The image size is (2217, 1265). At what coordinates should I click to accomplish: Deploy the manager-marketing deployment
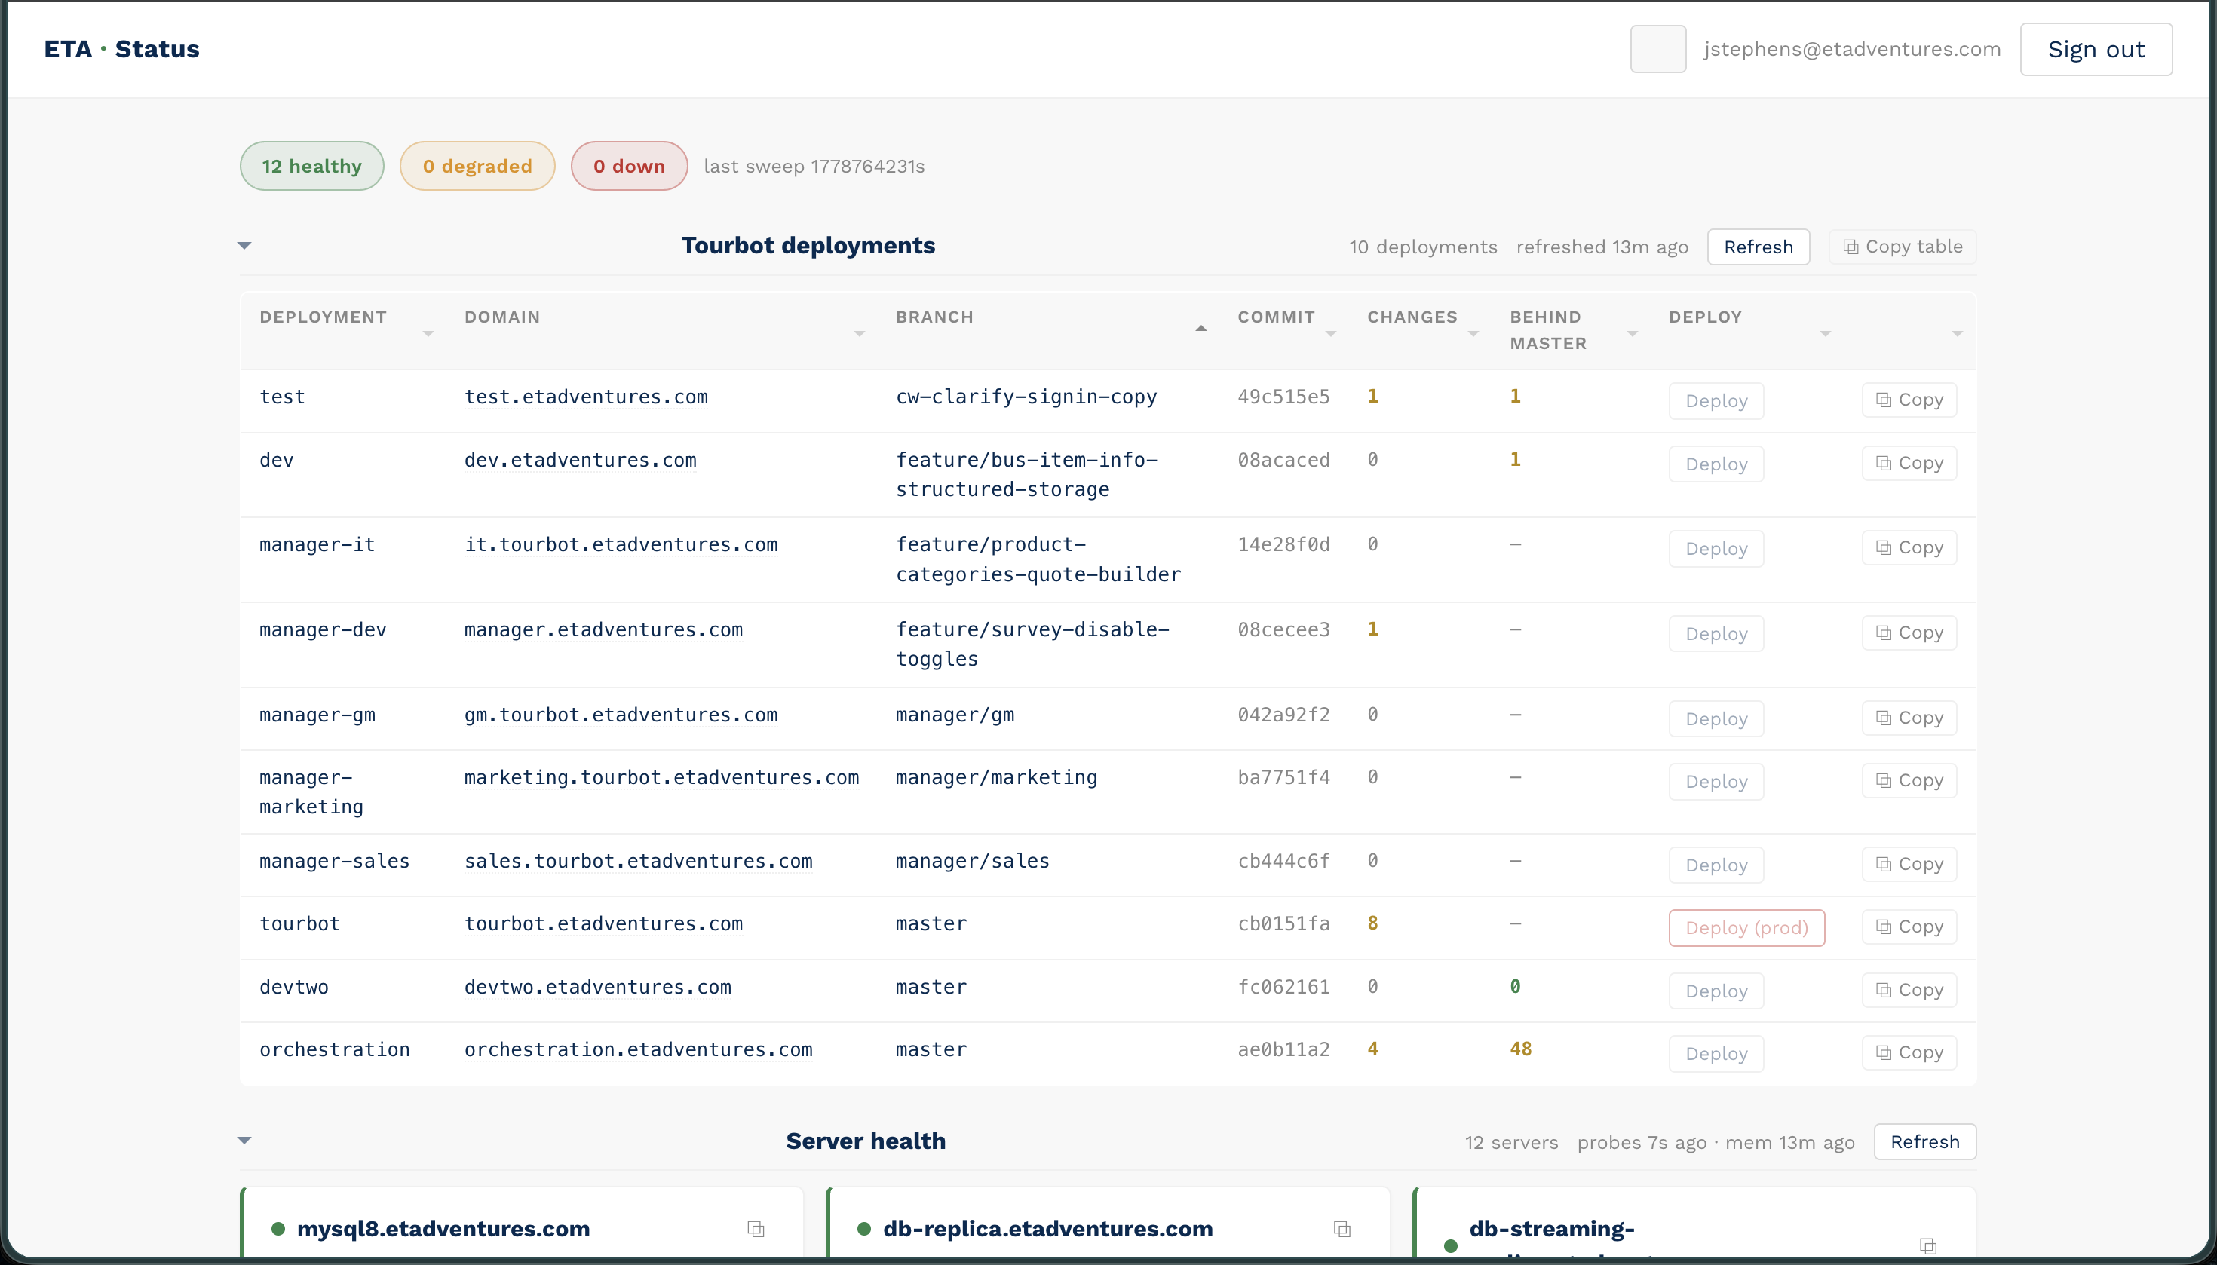coord(1716,781)
